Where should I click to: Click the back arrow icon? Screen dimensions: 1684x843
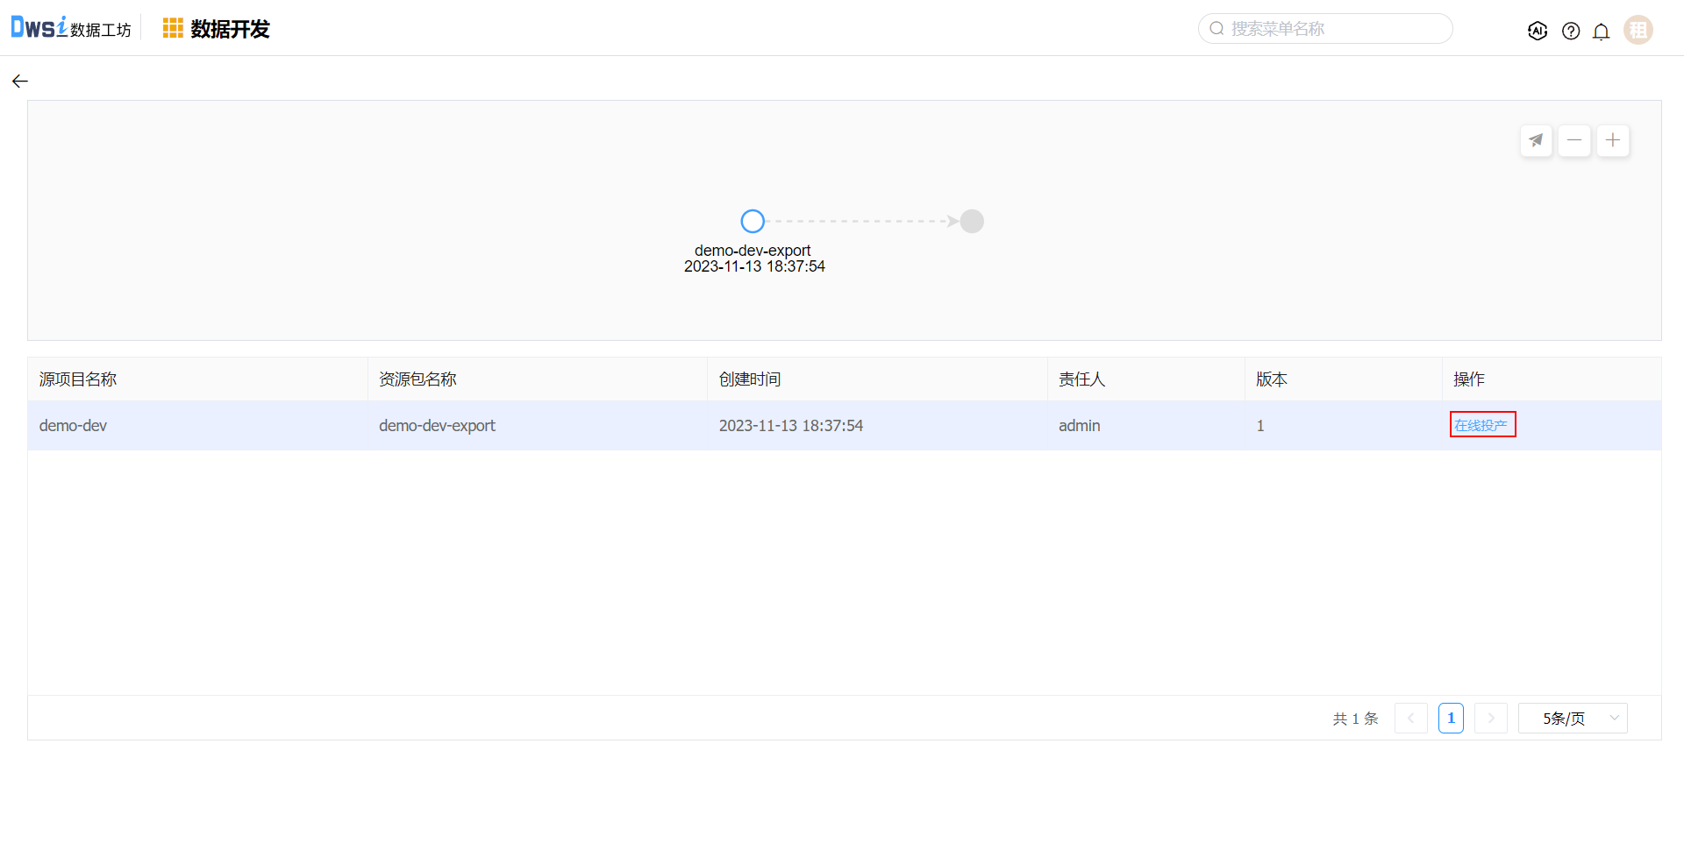coord(20,81)
